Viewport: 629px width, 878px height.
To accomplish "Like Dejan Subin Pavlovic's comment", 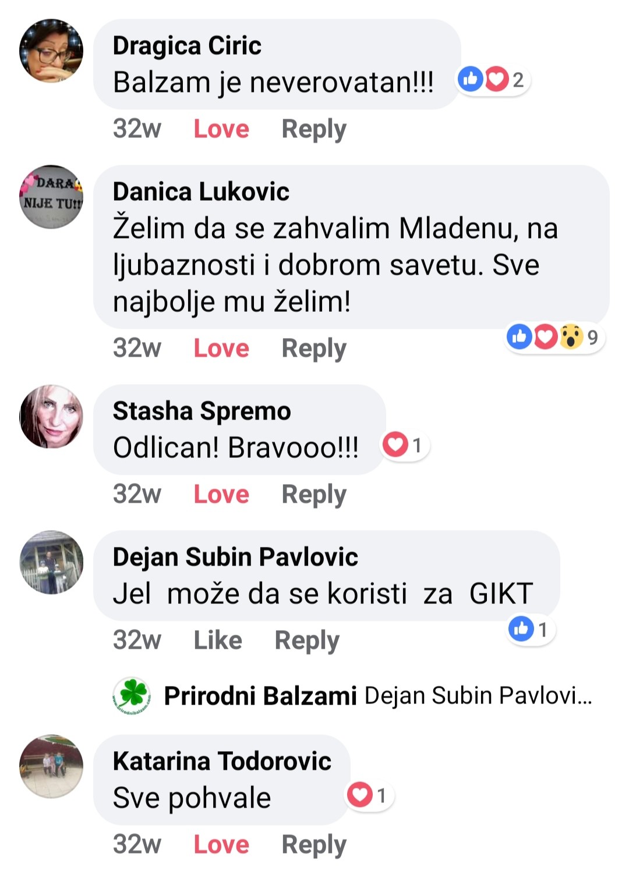I will [x=218, y=640].
